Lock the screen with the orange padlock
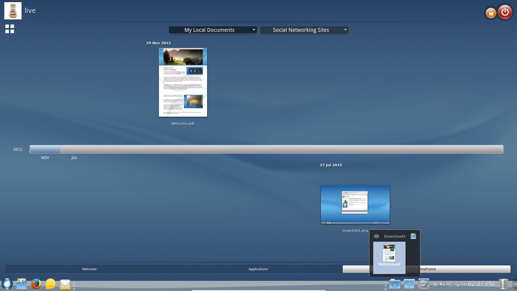 491,13
